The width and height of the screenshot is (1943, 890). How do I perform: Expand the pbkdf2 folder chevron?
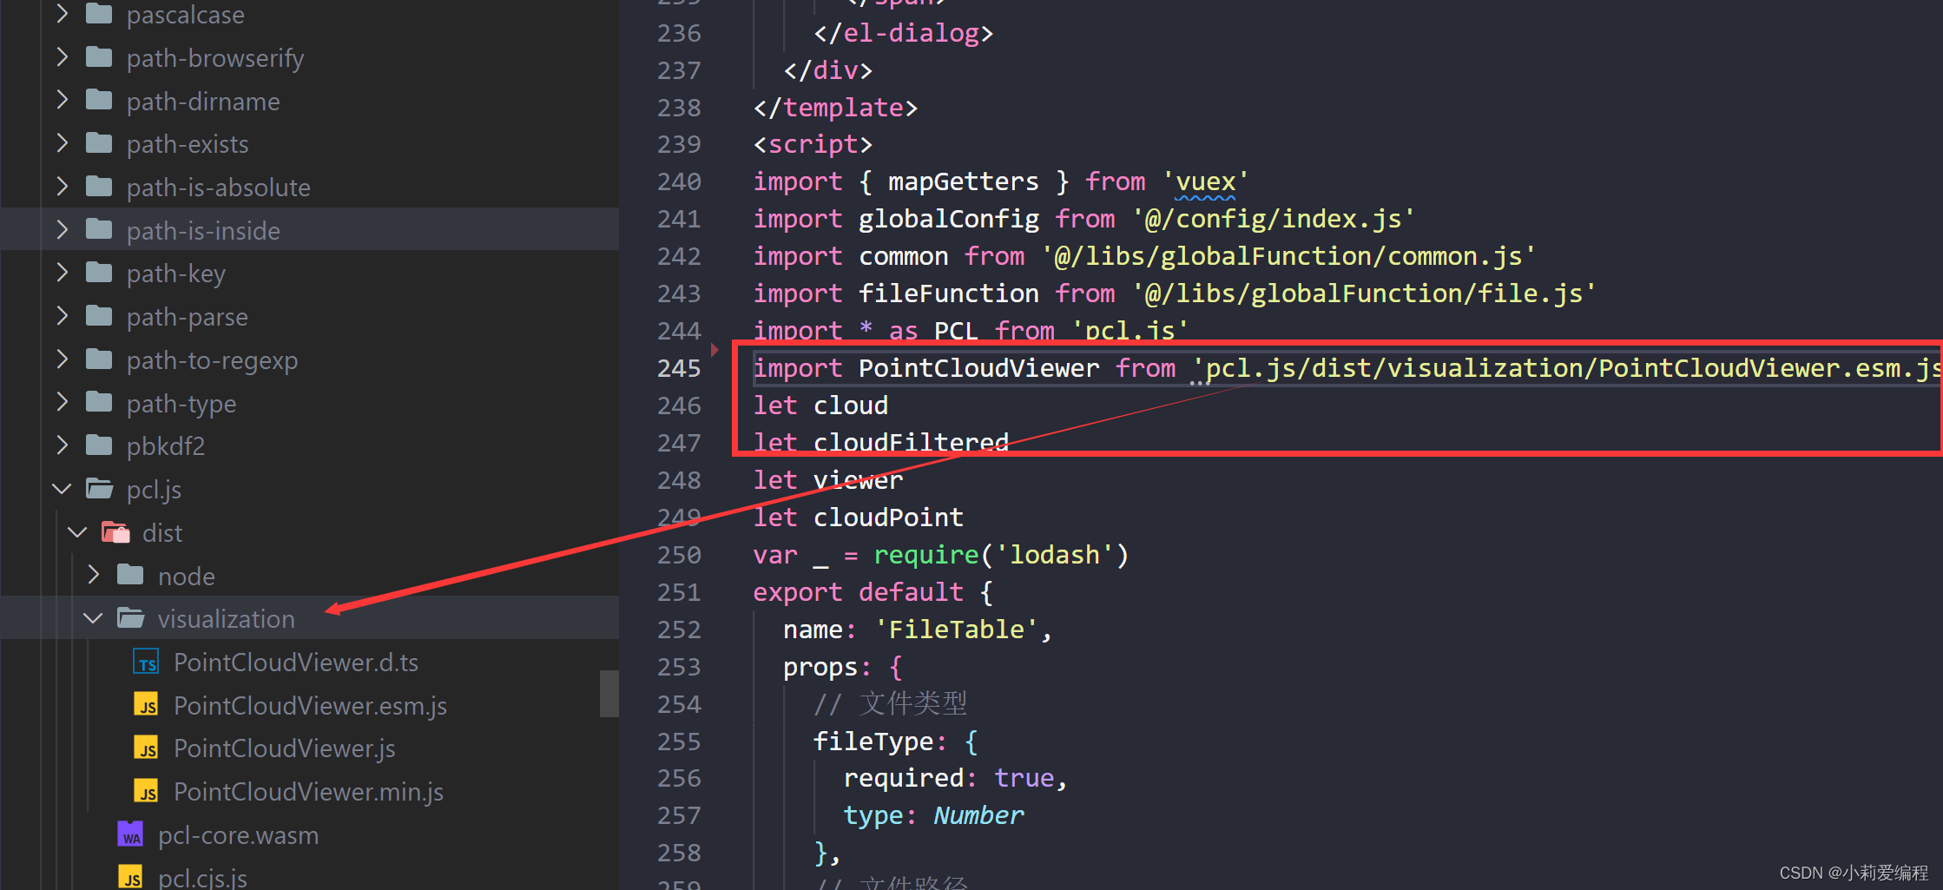62,445
